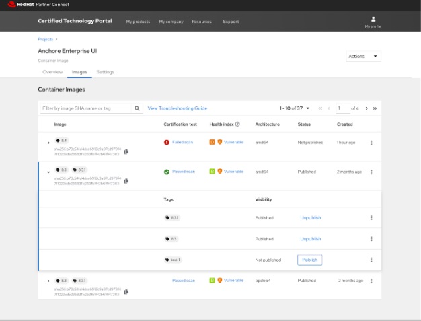Focus the Filter by image SHA field
421x321 pixels.
coord(86,108)
